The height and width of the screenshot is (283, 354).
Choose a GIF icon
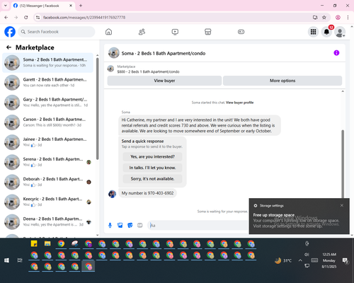click(x=140, y=225)
